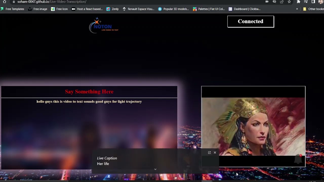Click the browser Home icon
324x182 pixels.
tap(4, 2)
